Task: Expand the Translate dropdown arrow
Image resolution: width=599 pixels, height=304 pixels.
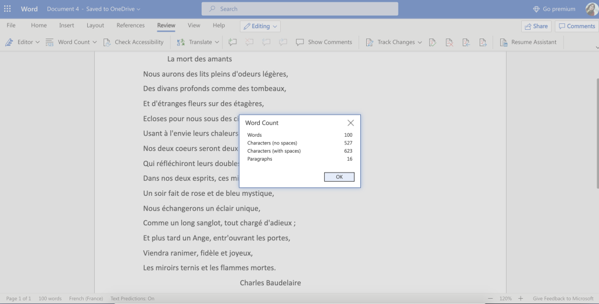Action: point(216,42)
